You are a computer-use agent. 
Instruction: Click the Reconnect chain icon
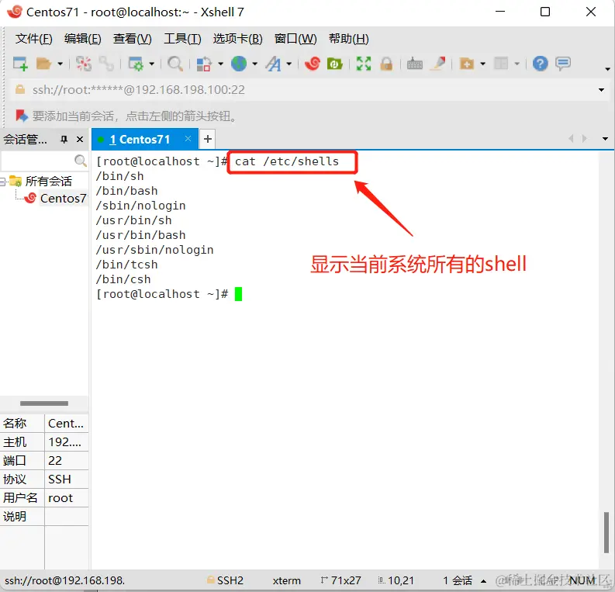coord(106,64)
